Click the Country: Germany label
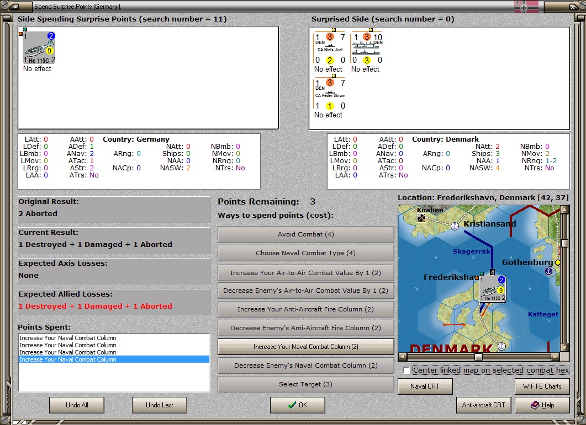 pyautogui.click(x=136, y=139)
